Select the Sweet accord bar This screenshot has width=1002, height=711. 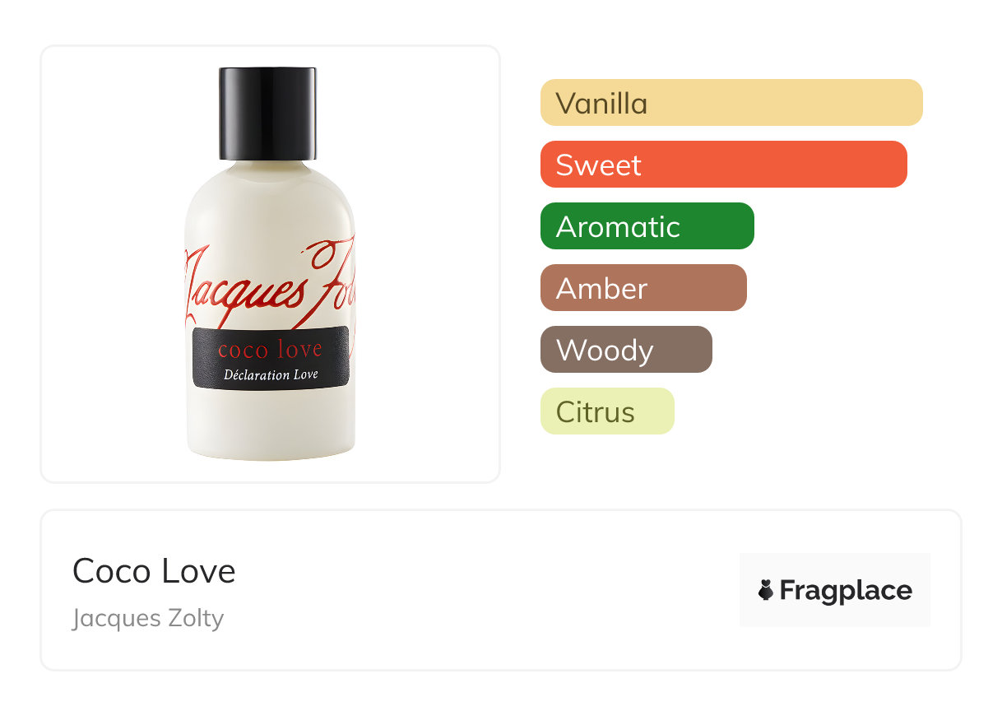coord(724,165)
